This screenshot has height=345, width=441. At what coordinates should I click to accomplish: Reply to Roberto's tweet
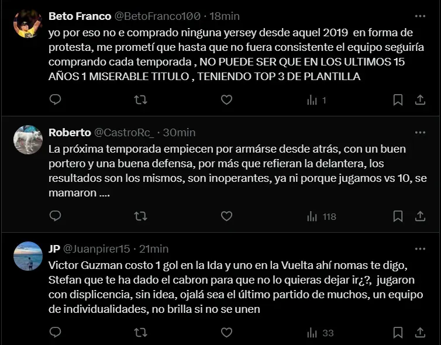55,216
